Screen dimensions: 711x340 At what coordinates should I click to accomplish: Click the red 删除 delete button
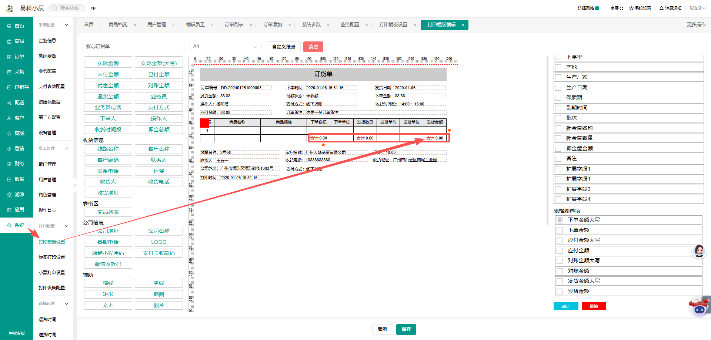pyautogui.click(x=594, y=306)
